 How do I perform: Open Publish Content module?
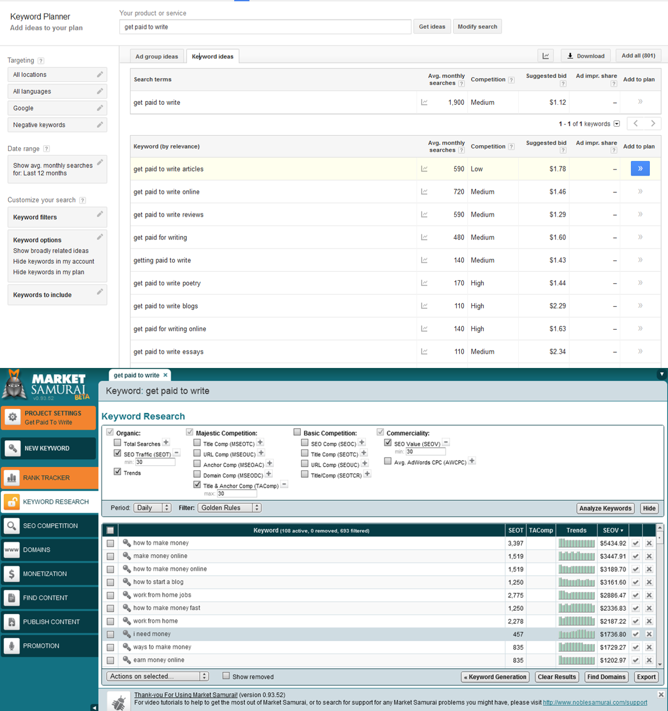click(x=49, y=621)
